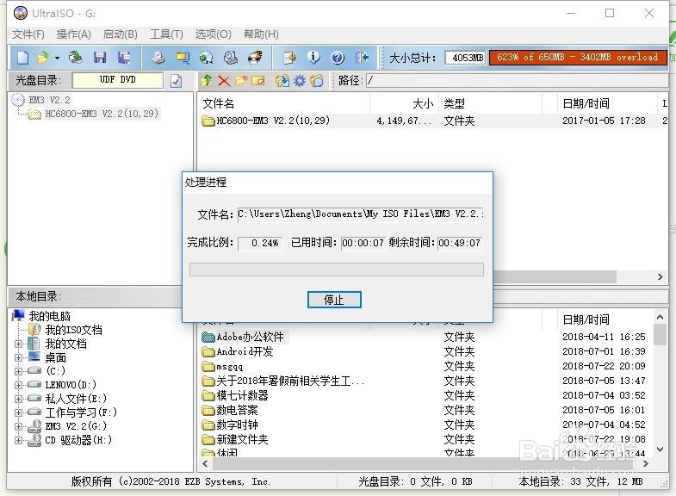Click the Make CD/DVD image icon

(158, 58)
